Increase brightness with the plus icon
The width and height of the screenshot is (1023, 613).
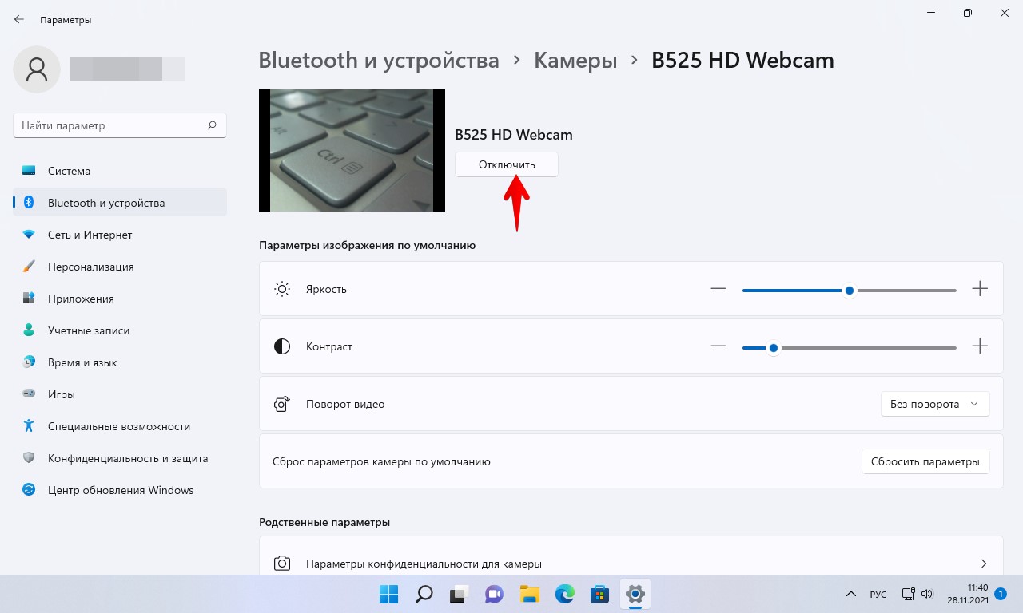click(x=980, y=289)
